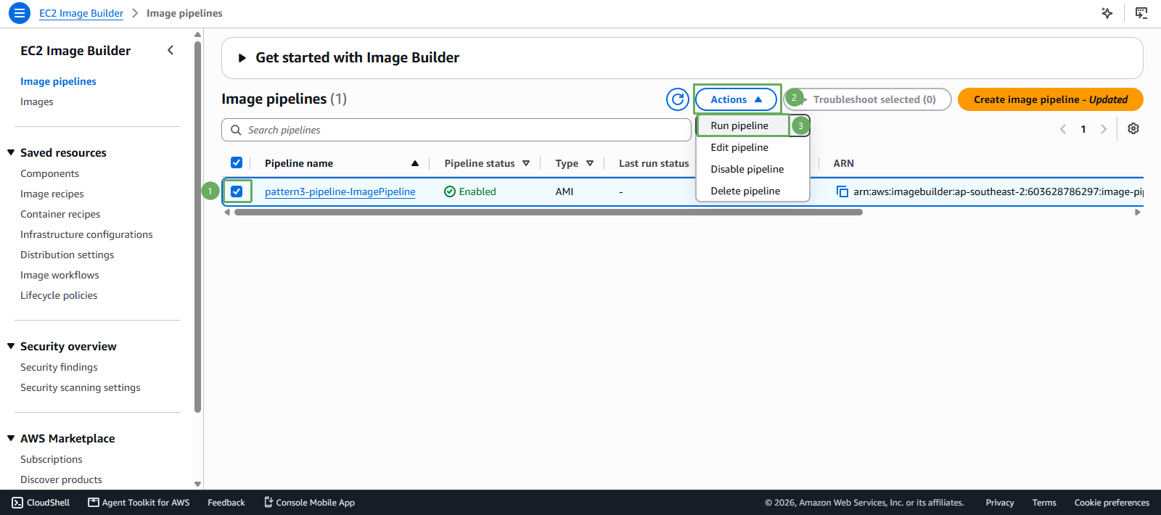
Task: Go to EC2 Image Builder breadcrumb
Action: (81, 13)
